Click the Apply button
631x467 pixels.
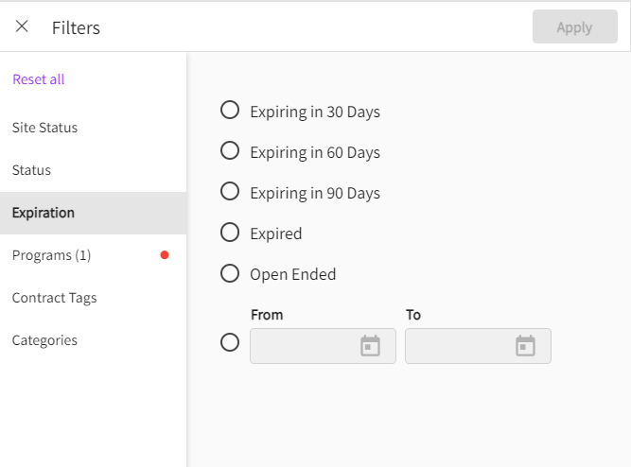pyautogui.click(x=574, y=27)
